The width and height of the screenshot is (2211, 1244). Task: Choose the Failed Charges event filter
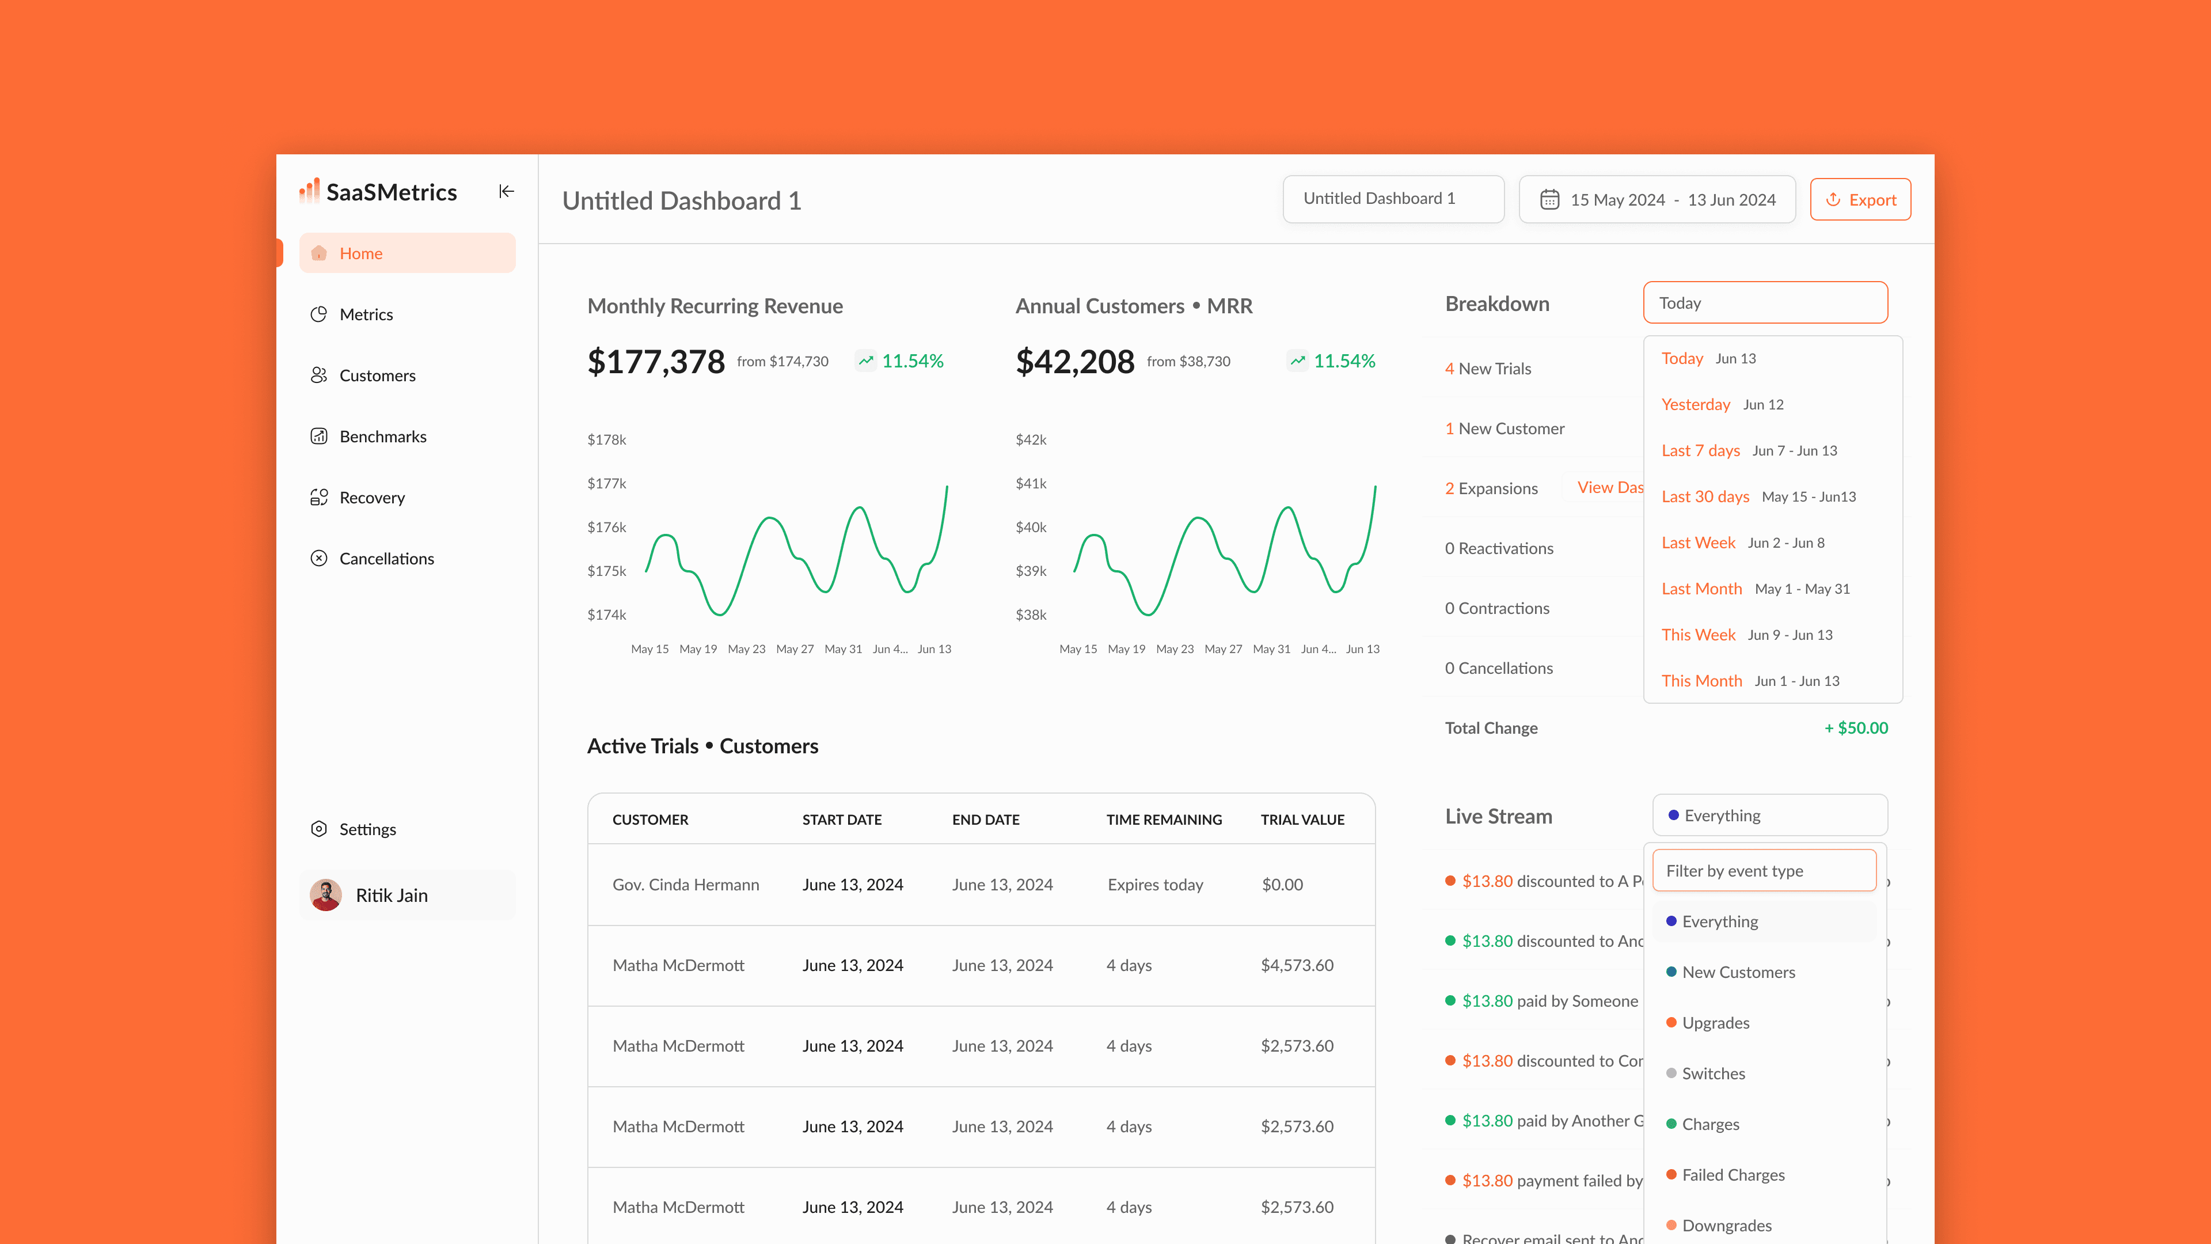1733,1174
